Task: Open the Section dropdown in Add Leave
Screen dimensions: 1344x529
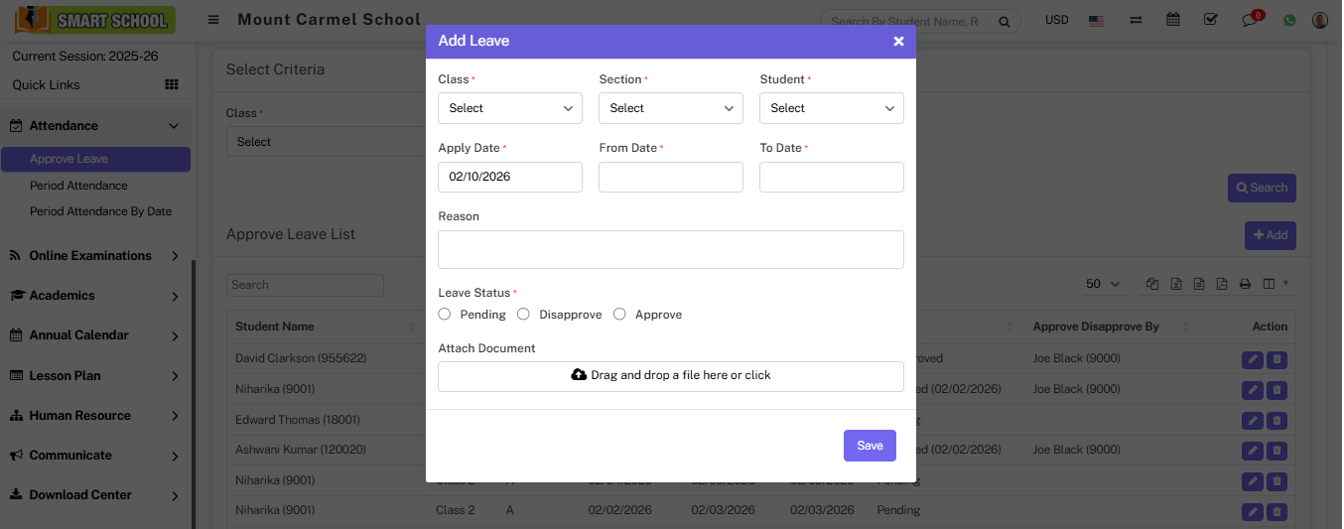Action: coord(670,108)
